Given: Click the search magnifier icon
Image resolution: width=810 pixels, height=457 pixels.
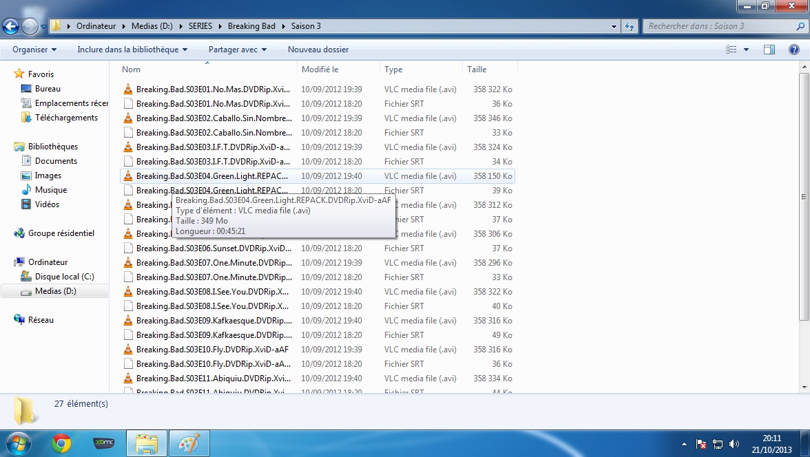Looking at the screenshot, I should click(800, 26).
